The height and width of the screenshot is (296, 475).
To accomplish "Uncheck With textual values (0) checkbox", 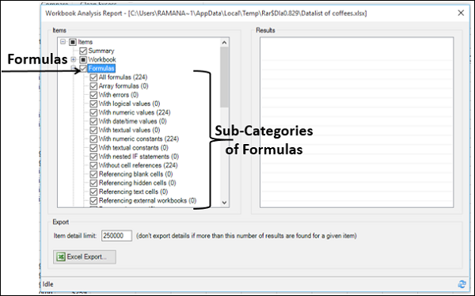I will click(x=93, y=130).
